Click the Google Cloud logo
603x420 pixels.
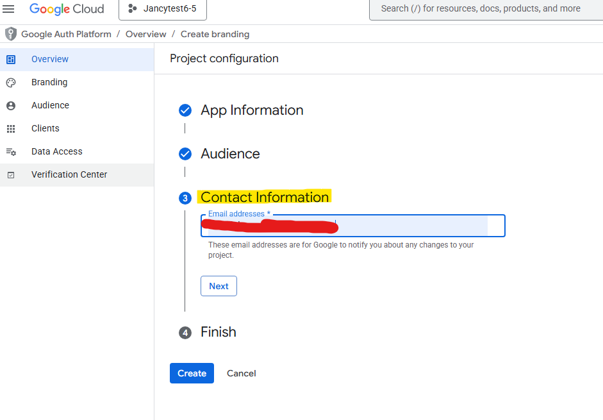[x=67, y=9]
